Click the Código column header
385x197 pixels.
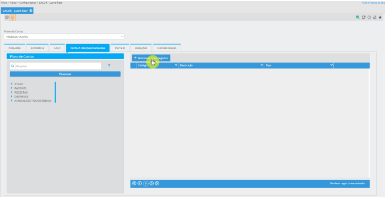157,66
